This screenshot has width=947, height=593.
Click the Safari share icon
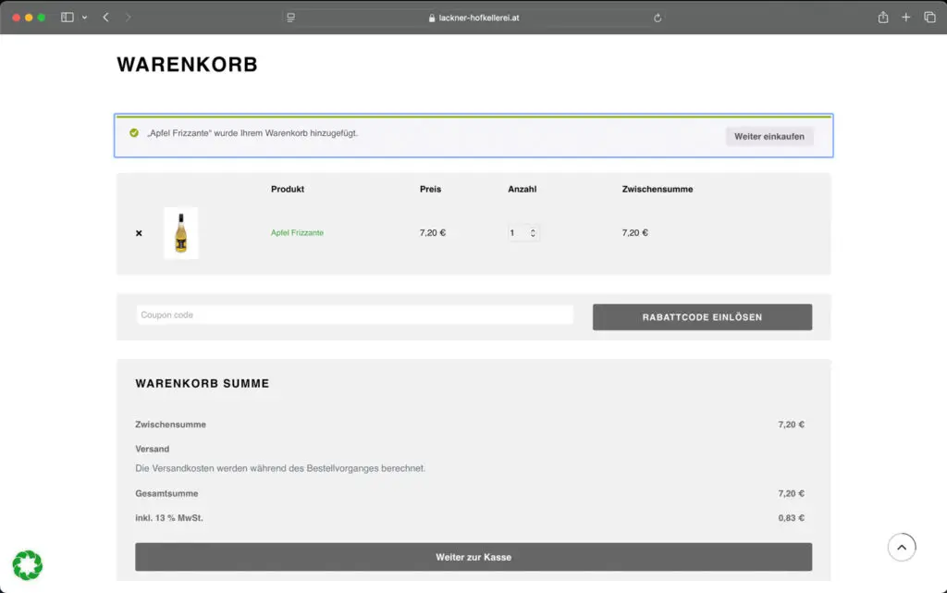(883, 17)
